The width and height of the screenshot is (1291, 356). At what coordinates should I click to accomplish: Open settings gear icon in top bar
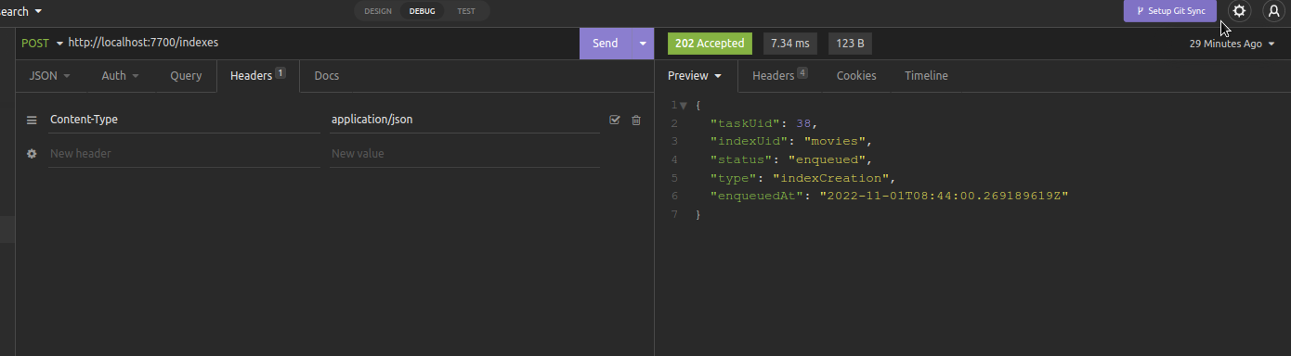point(1239,11)
